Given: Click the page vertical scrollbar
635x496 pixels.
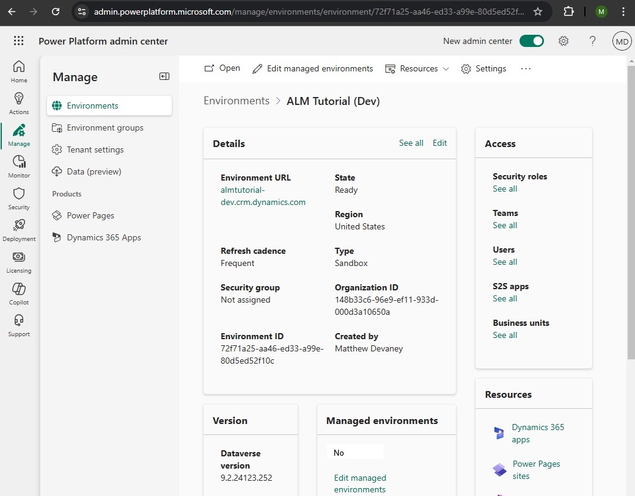Looking at the screenshot, I should pyautogui.click(x=631, y=212).
